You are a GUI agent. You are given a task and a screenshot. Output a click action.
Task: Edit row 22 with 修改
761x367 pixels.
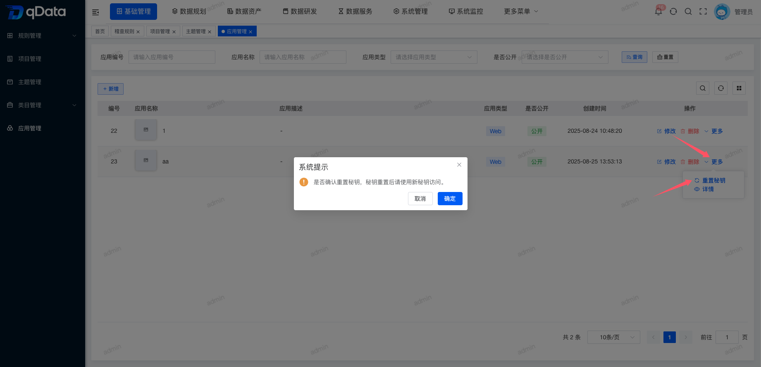[x=666, y=131]
